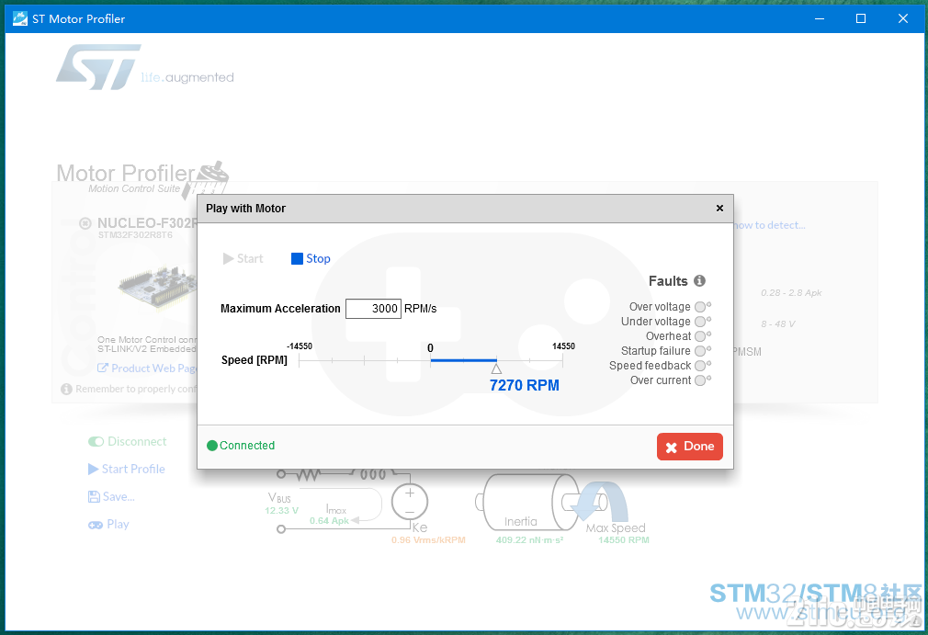Close the Play with Motor dialog
The height and width of the screenshot is (635, 928).
tap(719, 209)
